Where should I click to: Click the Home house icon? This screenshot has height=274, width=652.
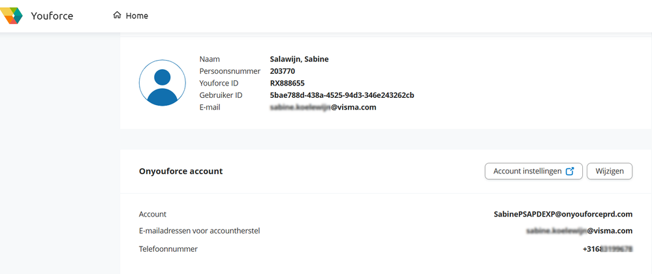[117, 16]
